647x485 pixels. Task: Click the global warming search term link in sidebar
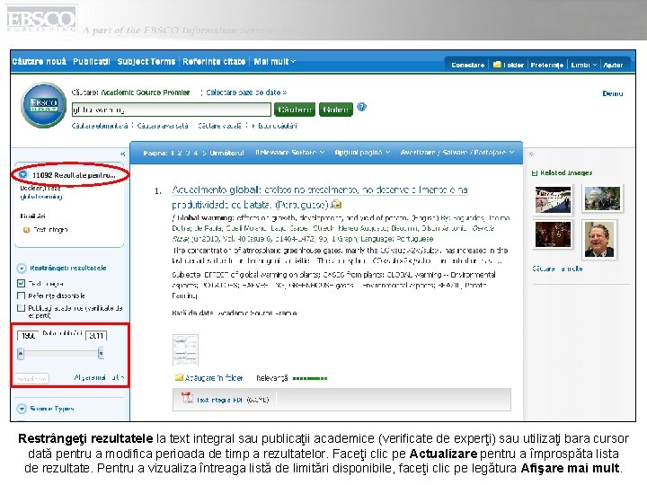pyautogui.click(x=41, y=197)
